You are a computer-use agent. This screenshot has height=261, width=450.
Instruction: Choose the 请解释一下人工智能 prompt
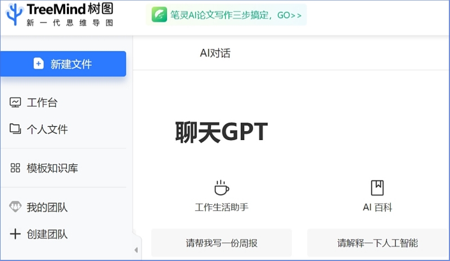coord(377,243)
